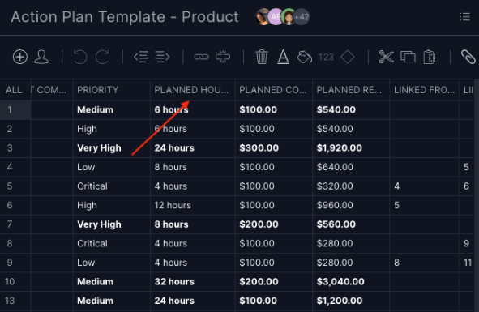
Task: Indent the selected task
Action: coord(162,58)
